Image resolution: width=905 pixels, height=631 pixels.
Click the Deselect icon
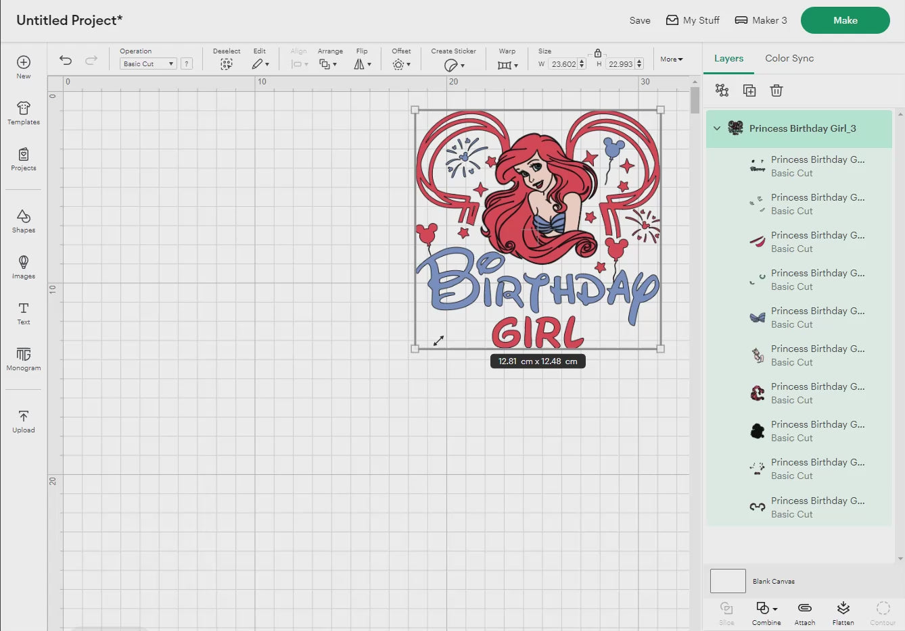pos(227,64)
